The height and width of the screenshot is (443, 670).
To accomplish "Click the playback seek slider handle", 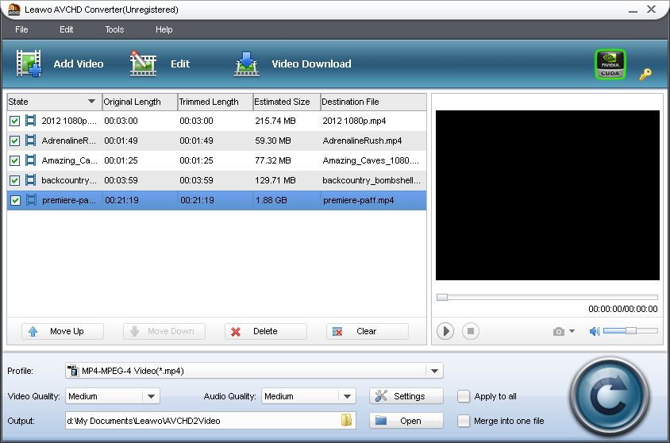I will [442, 297].
